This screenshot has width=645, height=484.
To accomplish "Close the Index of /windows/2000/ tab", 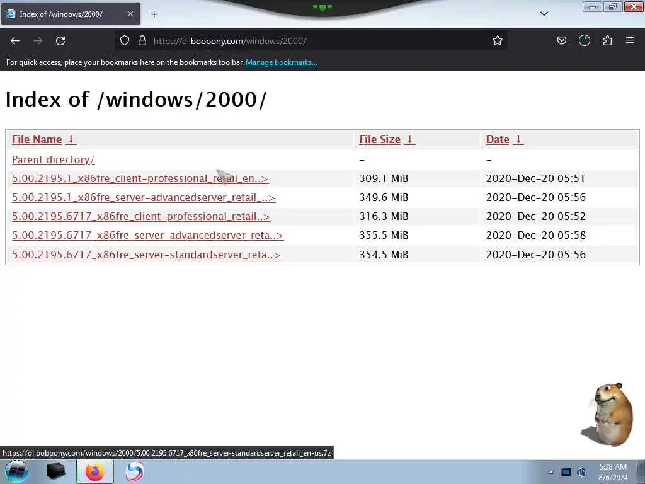I will (130, 14).
